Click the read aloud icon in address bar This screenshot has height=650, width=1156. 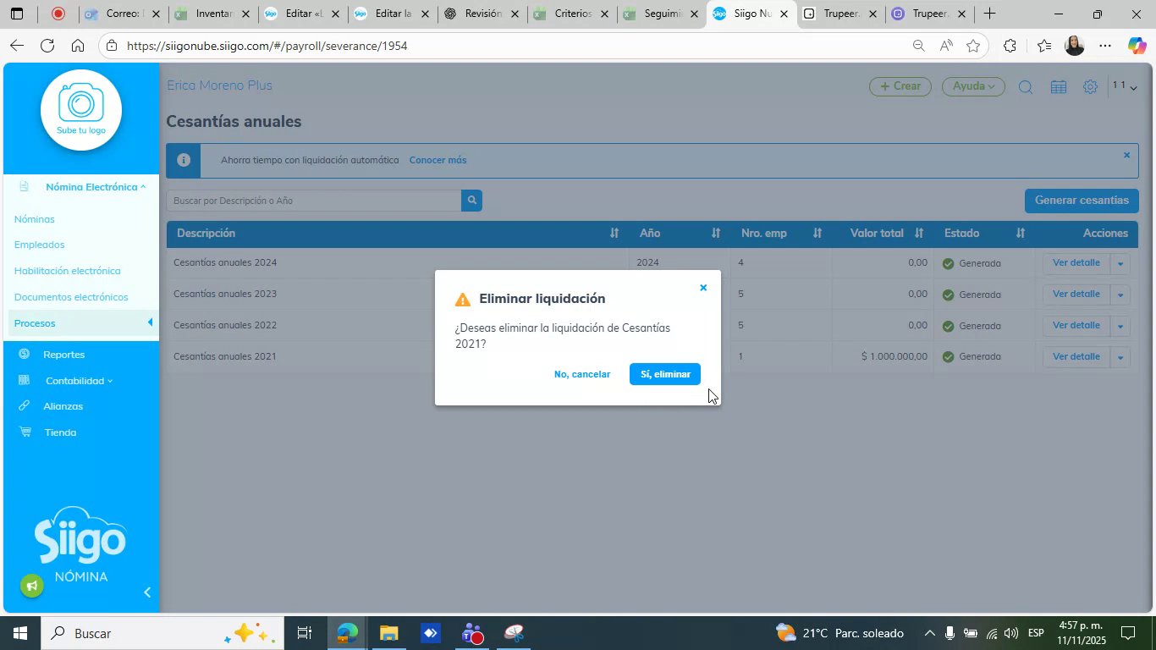point(946,46)
